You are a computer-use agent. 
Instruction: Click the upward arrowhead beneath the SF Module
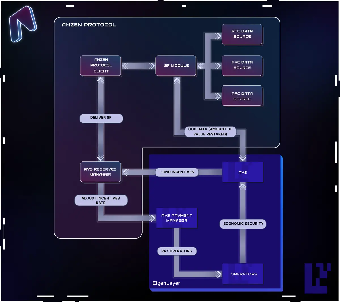[177, 81]
